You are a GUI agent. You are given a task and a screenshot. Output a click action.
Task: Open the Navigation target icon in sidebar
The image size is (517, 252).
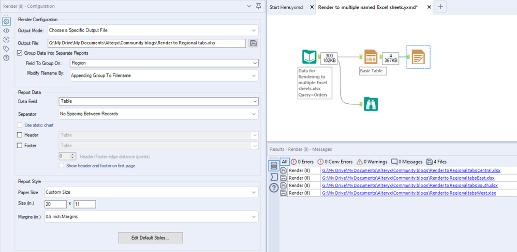pyautogui.click(x=6, y=39)
